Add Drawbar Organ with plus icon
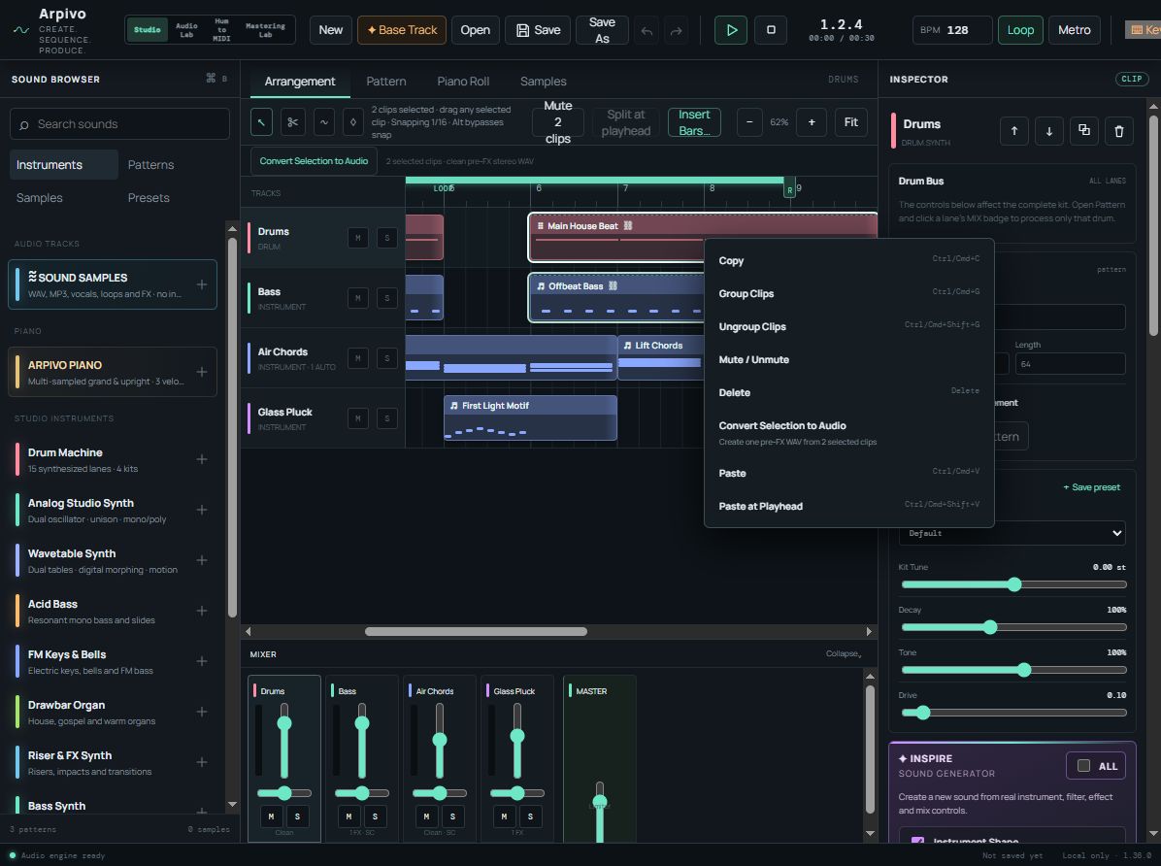This screenshot has width=1161, height=866. [201, 712]
